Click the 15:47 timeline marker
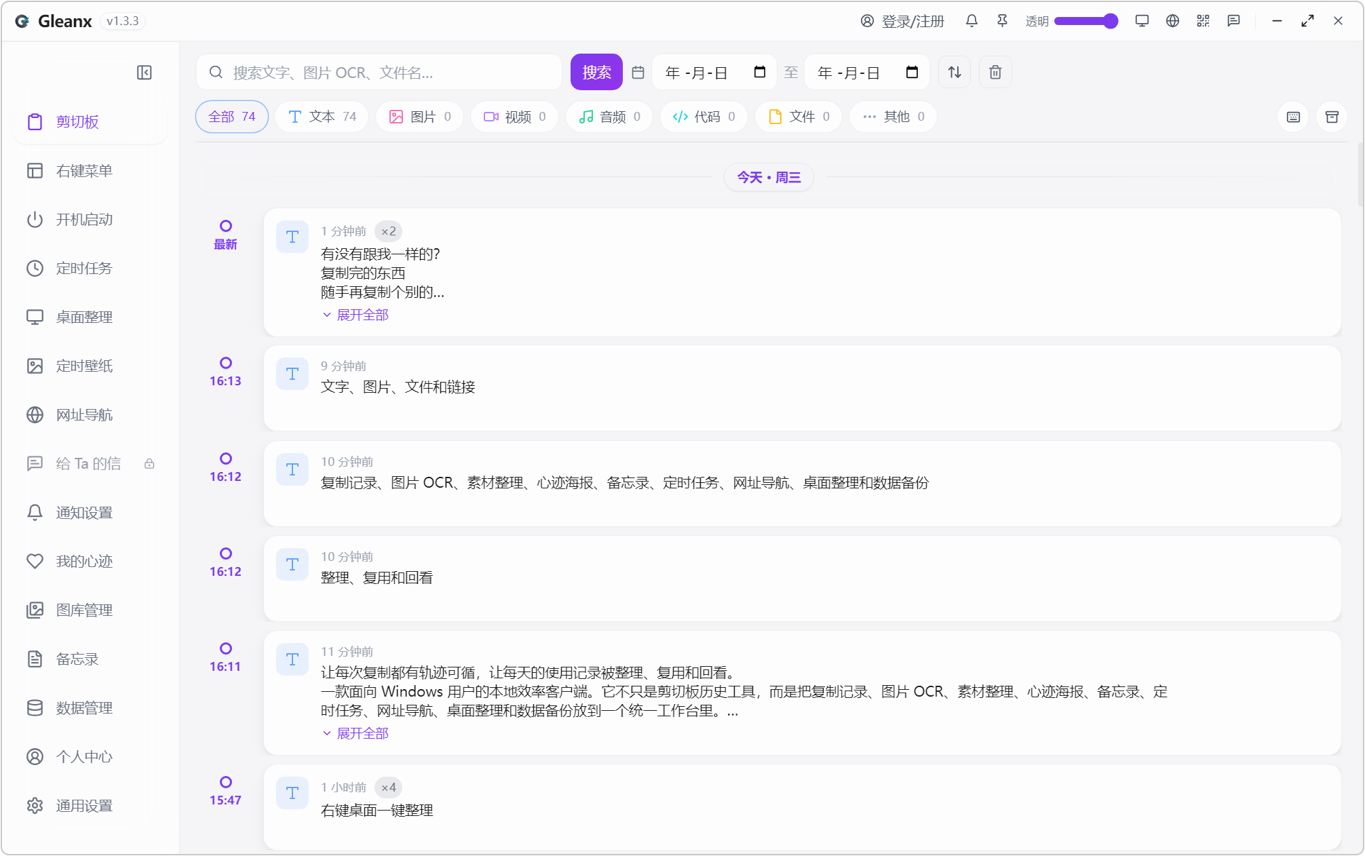 click(x=225, y=792)
